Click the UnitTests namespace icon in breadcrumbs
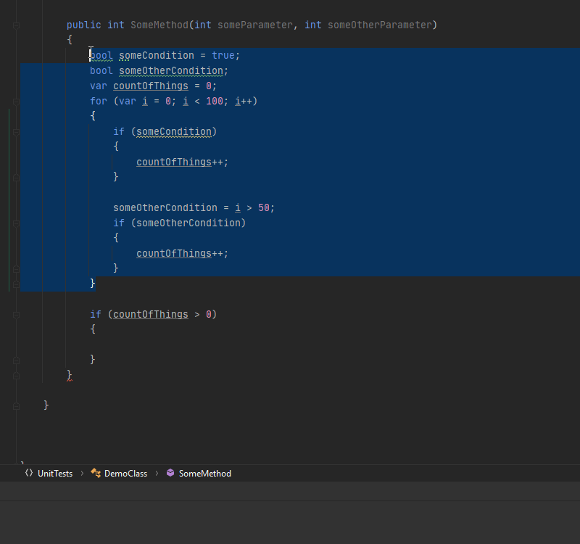 [29, 473]
